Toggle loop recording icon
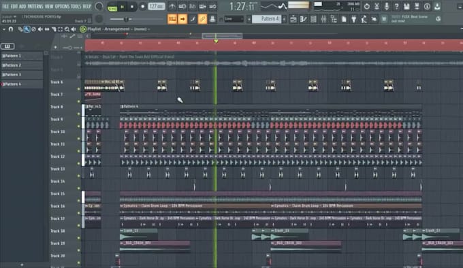463x268 pixels. click(x=212, y=6)
